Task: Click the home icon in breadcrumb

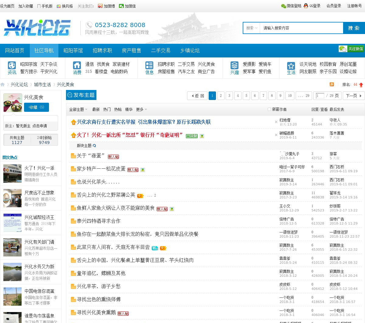Action: [3, 84]
